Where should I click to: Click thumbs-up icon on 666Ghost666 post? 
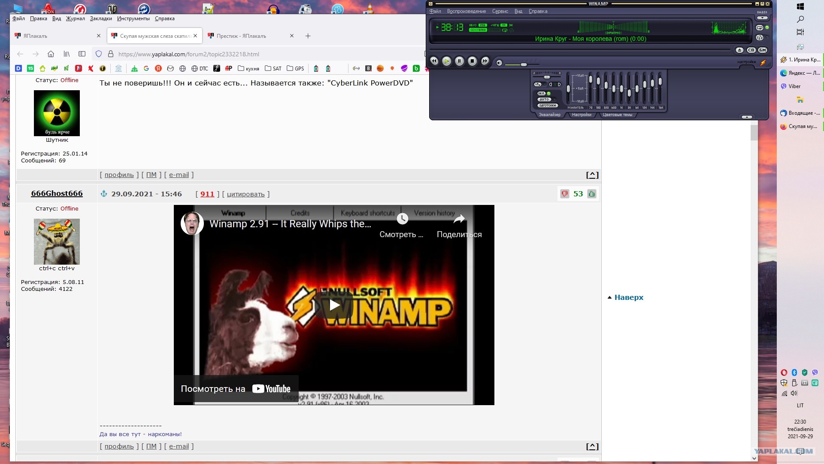[592, 194]
